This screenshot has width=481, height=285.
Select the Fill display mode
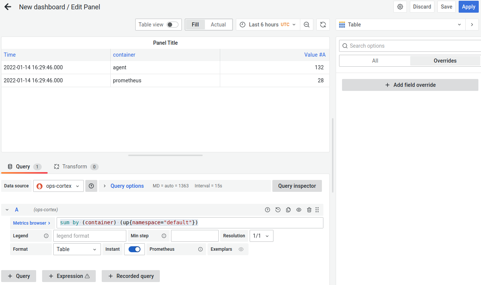[x=195, y=25]
